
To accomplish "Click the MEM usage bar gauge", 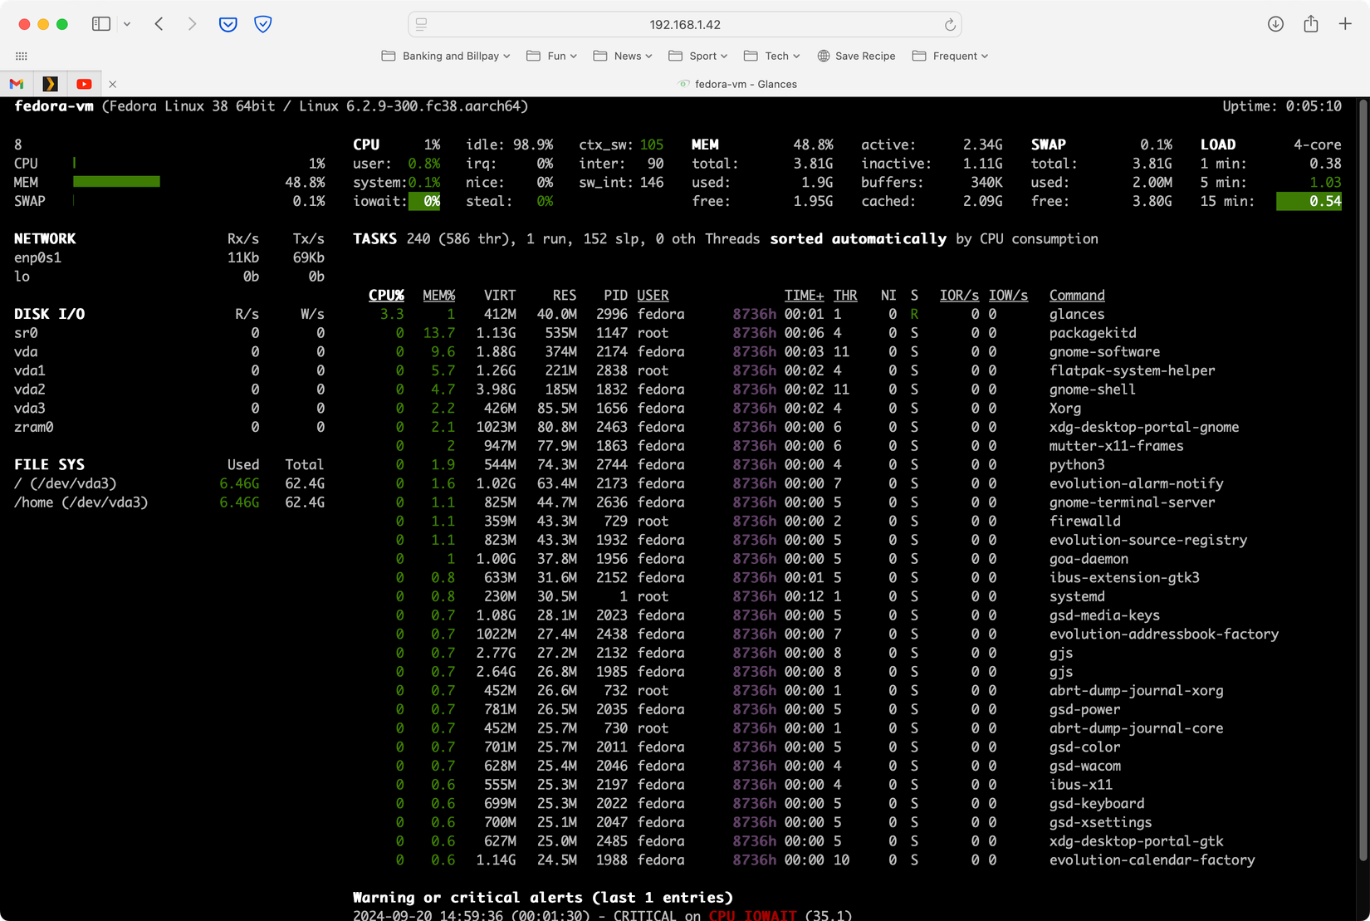I will [116, 182].
